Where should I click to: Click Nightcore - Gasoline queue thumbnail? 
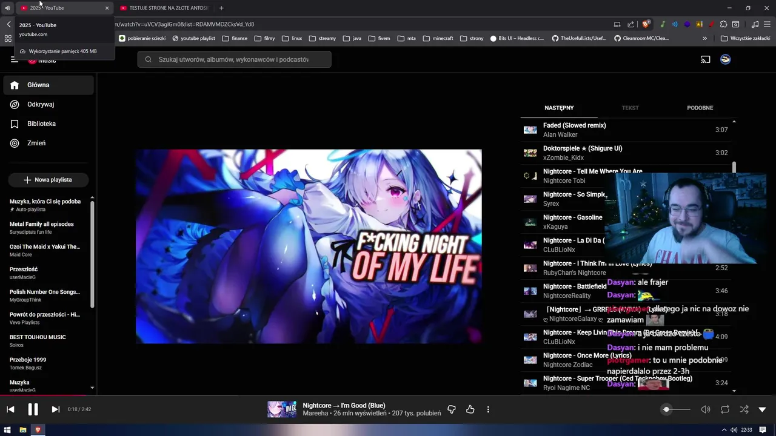click(530, 222)
